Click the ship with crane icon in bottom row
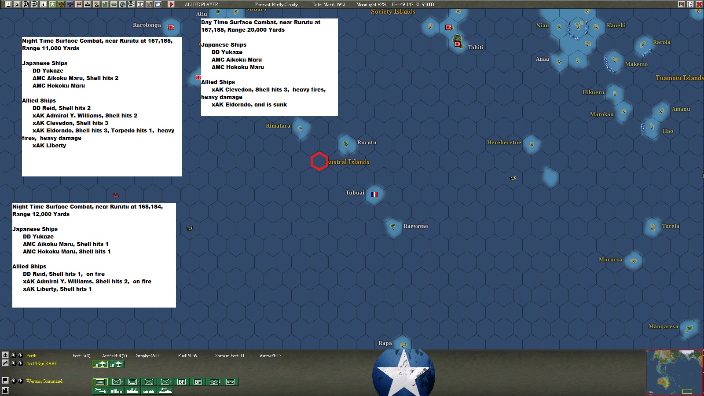Viewport: 704px width, 396px height. coord(165,391)
